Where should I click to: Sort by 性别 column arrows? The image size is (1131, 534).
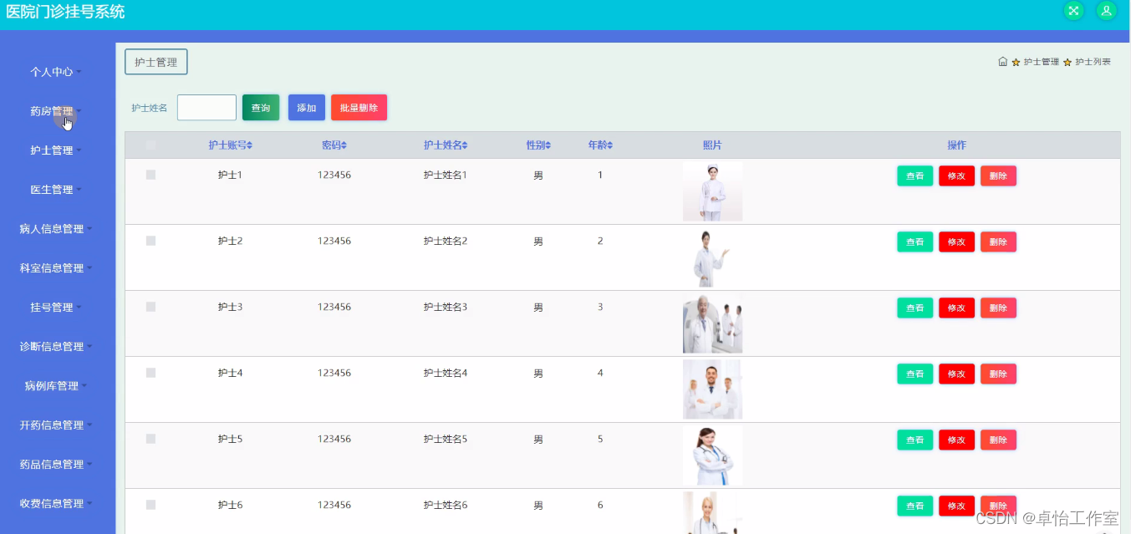click(x=548, y=145)
